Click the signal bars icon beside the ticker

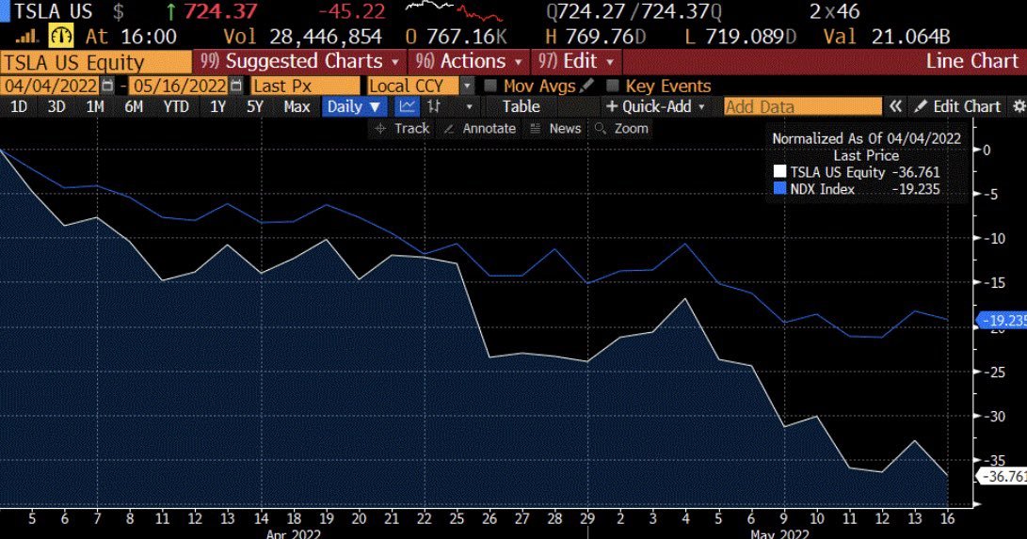tap(27, 36)
